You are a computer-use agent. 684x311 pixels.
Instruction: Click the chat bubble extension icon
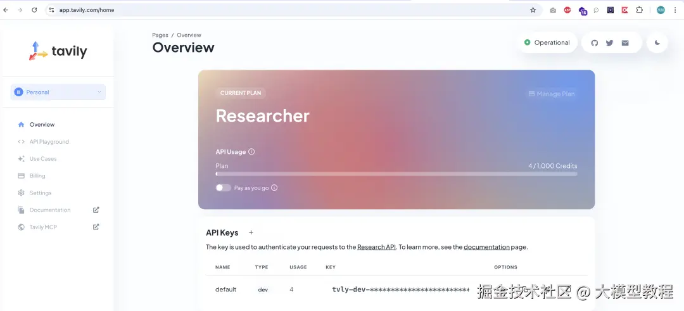[596, 10]
